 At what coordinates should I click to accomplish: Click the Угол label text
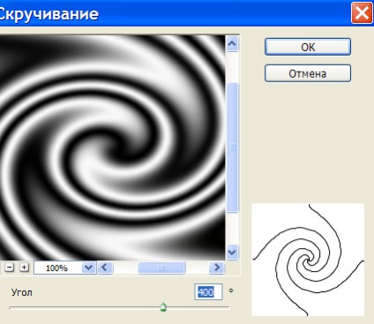point(22,292)
